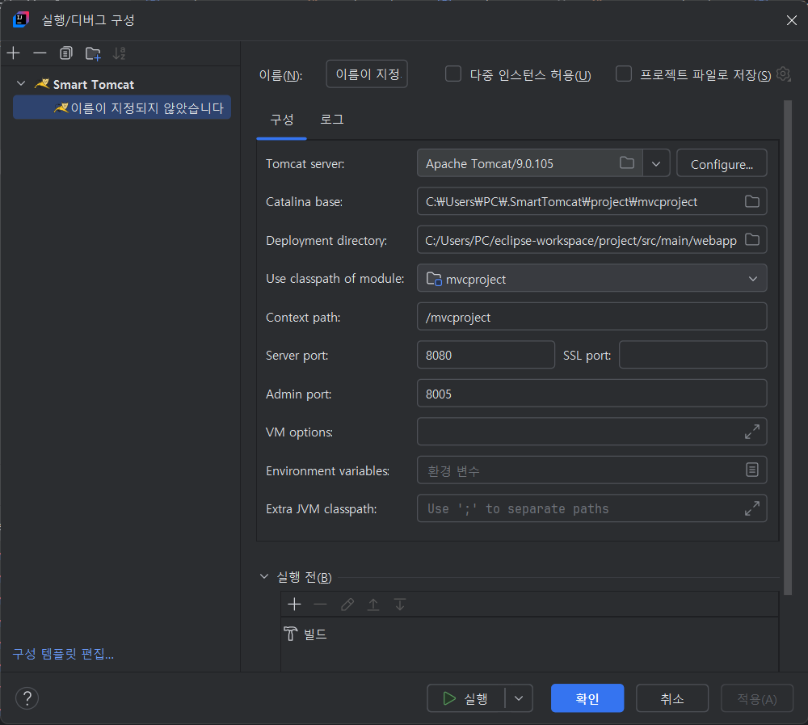The height and width of the screenshot is (725, 808).
Task: Click the Extra JVM classpath field
Action: [x=591, y=508]
